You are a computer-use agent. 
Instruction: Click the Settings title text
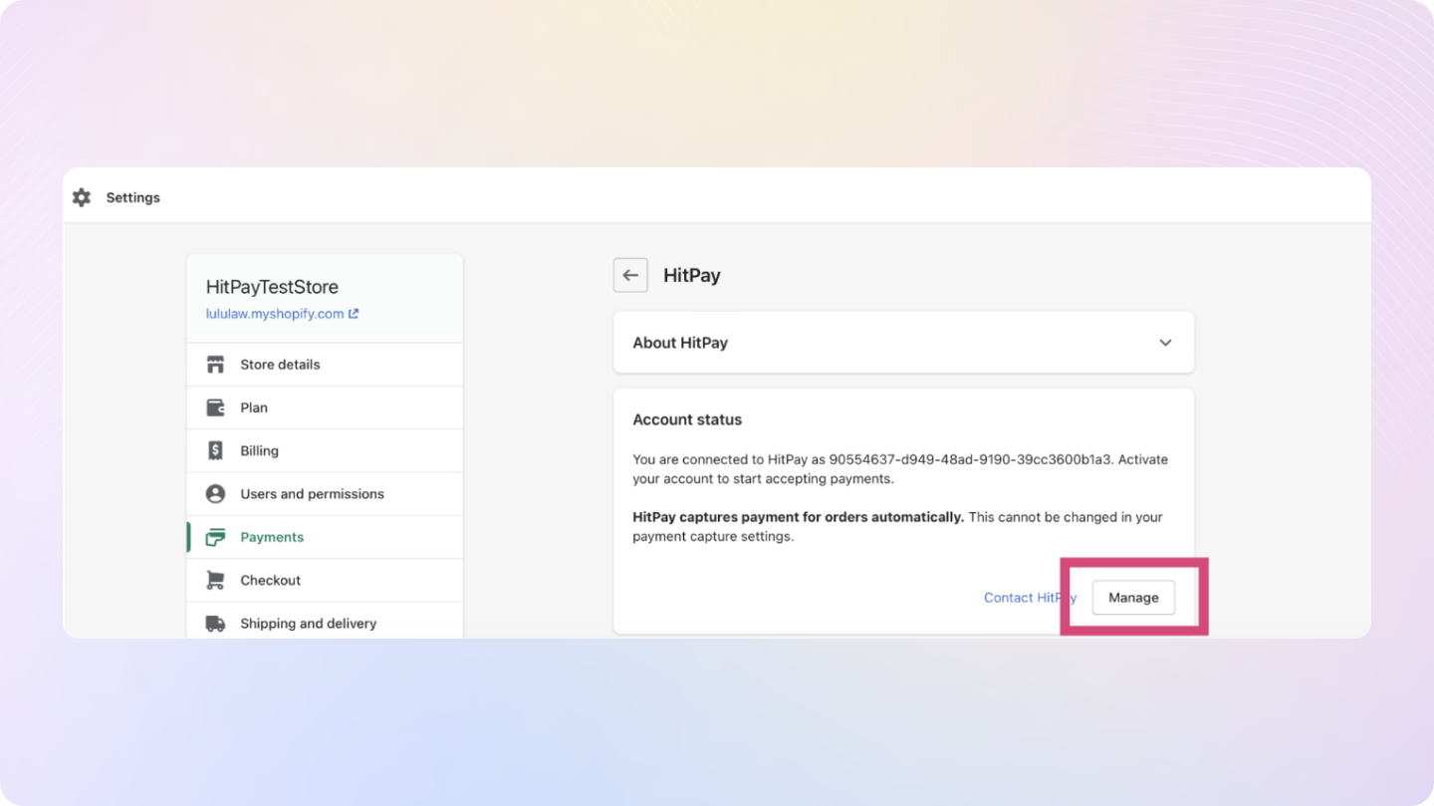[x=133, y=197]
